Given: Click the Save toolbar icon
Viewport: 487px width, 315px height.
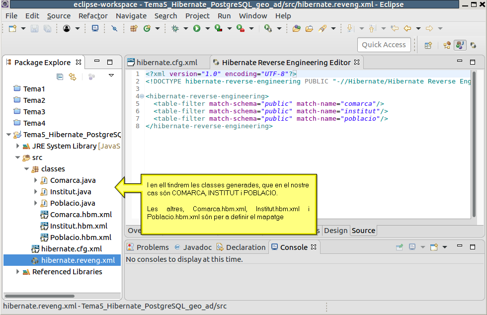Looking at the screenshot, I should (x=34, y=29).
